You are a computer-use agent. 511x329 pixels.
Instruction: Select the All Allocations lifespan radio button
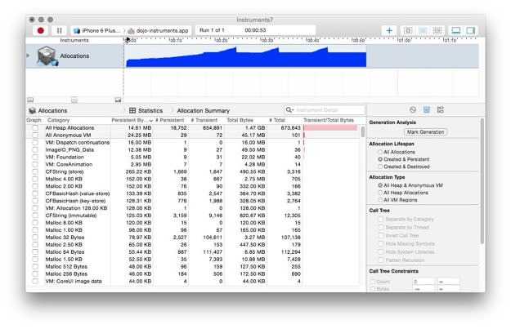(x=379, y=151)
